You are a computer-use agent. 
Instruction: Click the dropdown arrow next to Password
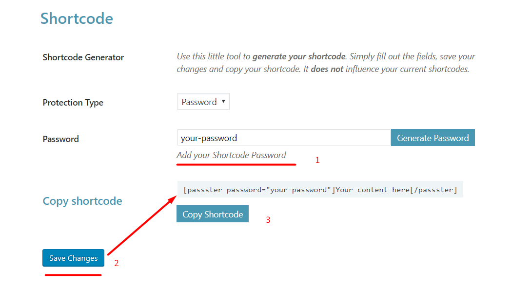tap(224, 101)
